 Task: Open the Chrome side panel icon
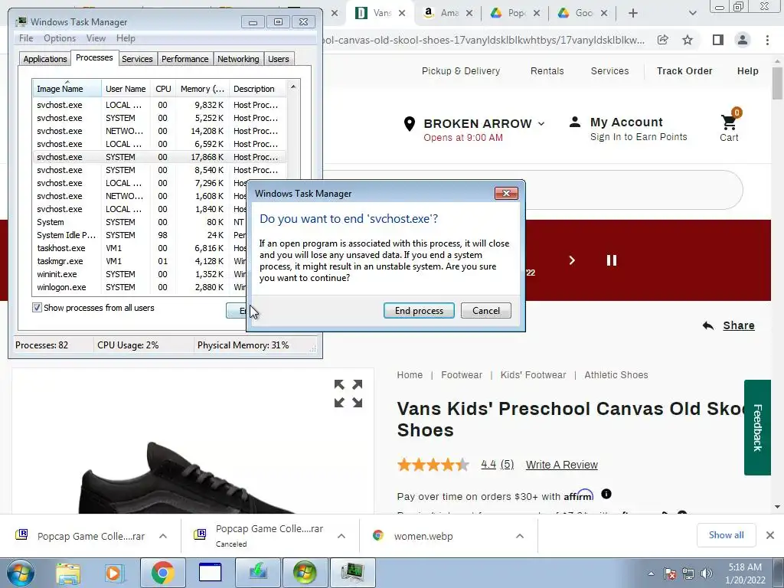[x=718, y=40]
